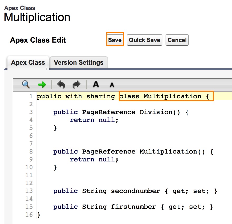
Task: Click the closing brace on line 16
Action: coord(38,215)
